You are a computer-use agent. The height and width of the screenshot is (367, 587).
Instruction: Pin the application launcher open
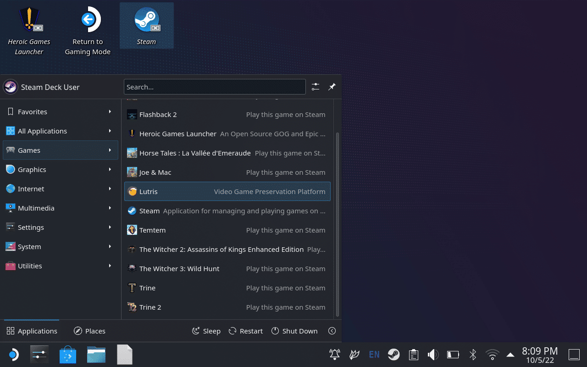332,87
